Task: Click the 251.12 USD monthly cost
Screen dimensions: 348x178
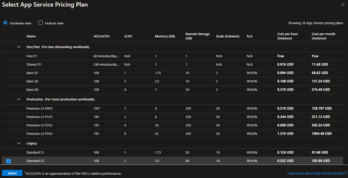Action: (x=321, y=117)
